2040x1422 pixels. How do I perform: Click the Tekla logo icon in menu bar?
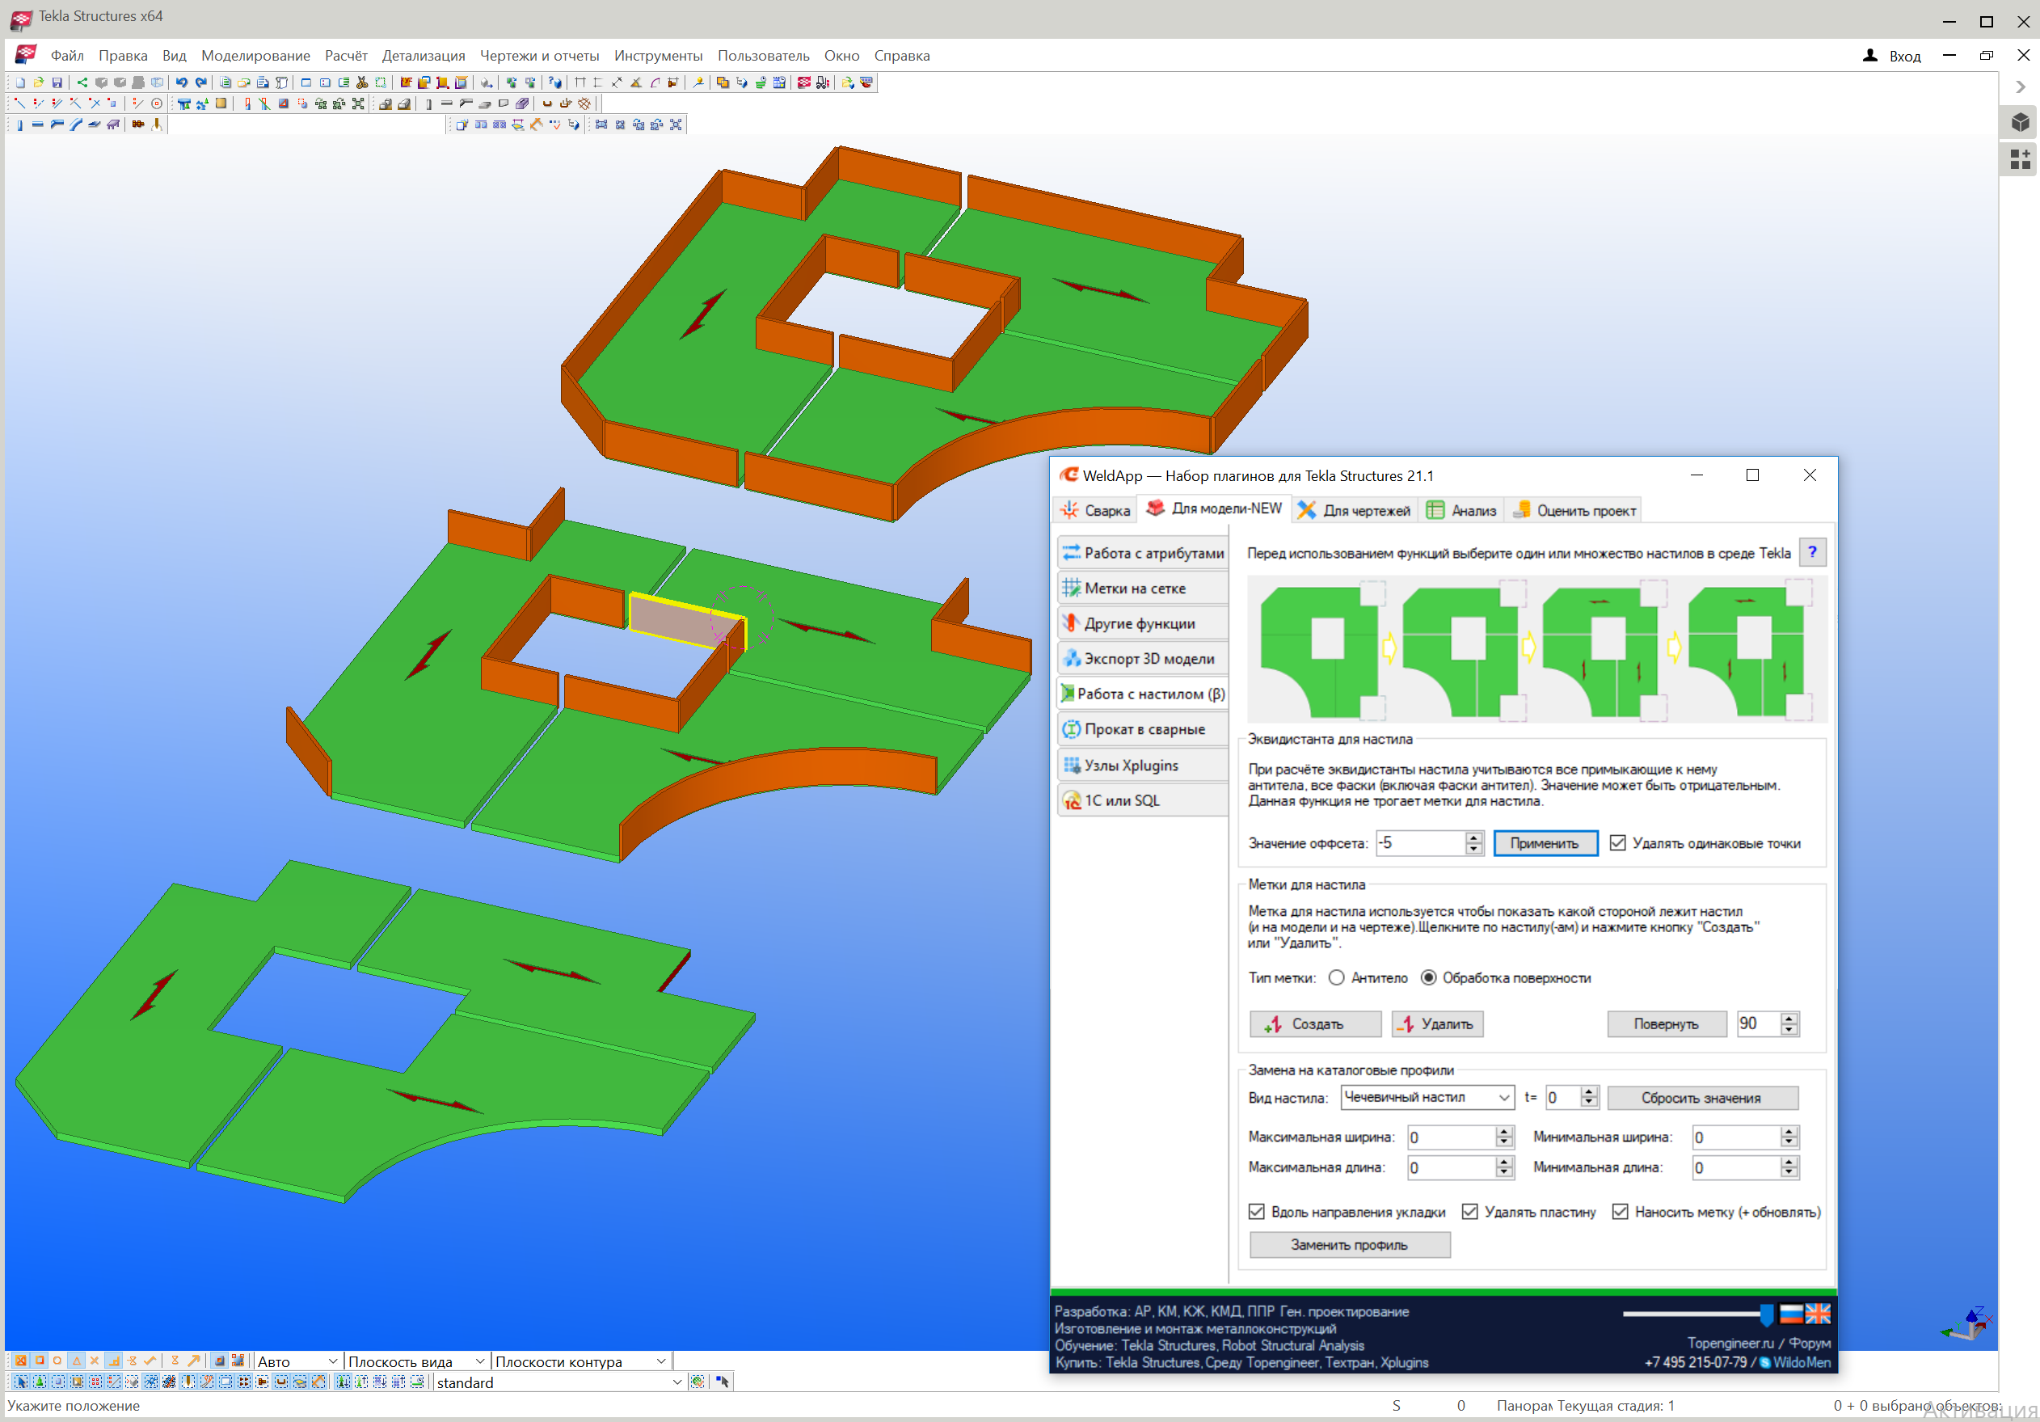point(25,54)
